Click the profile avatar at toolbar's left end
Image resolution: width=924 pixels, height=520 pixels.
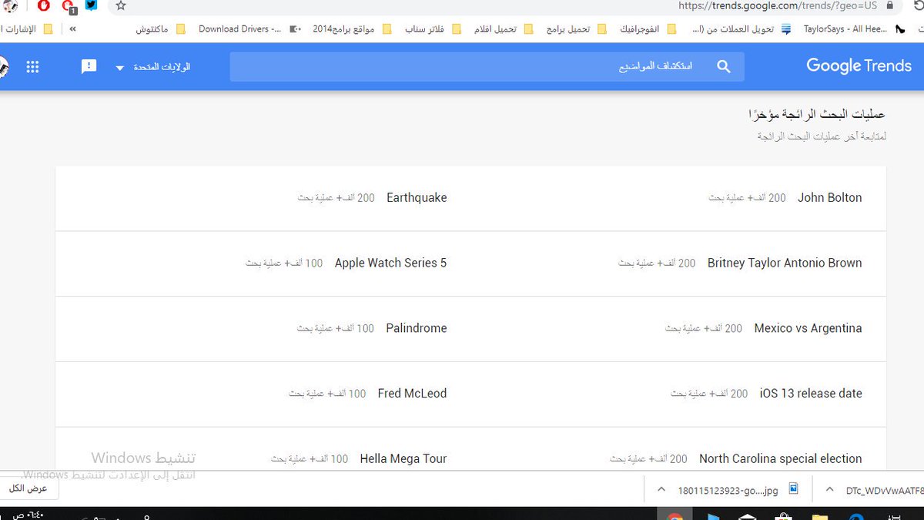point(10,6)
